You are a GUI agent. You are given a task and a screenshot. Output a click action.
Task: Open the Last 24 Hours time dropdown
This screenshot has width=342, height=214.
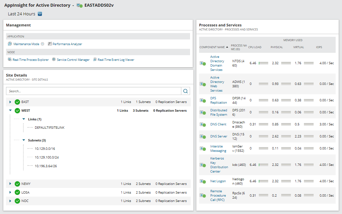click(40, 14)
